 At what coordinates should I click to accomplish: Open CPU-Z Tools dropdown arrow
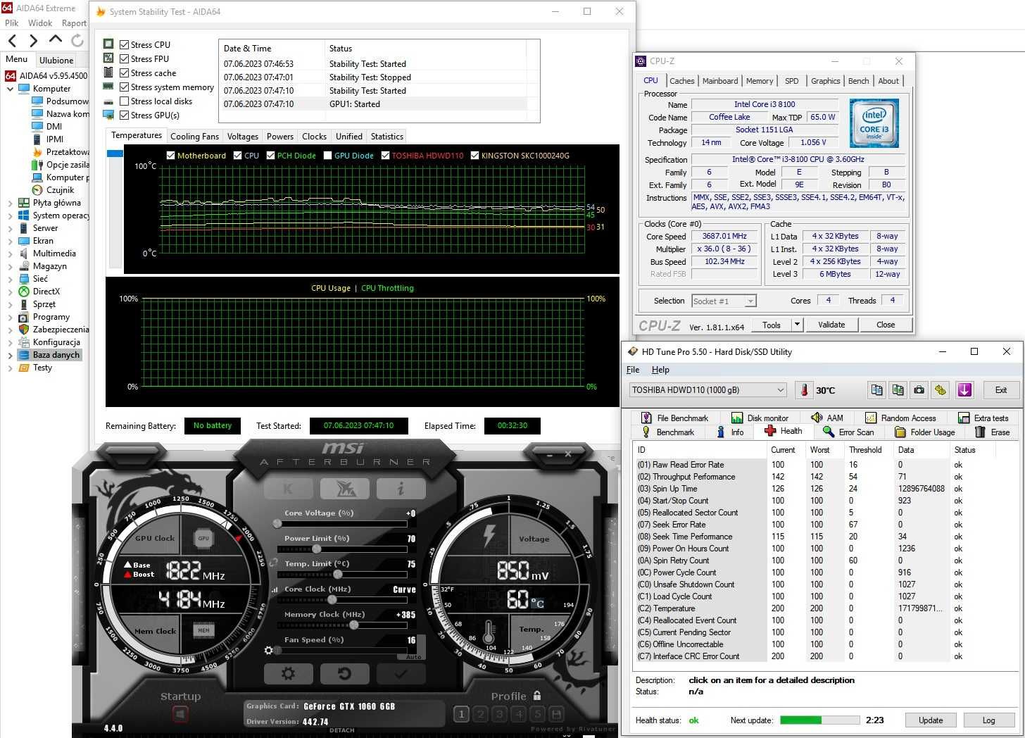coord(797,325)
